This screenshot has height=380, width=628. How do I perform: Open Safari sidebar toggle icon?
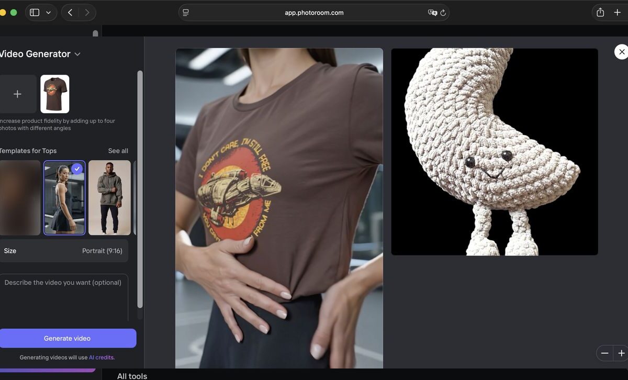[x=35, y=13]
